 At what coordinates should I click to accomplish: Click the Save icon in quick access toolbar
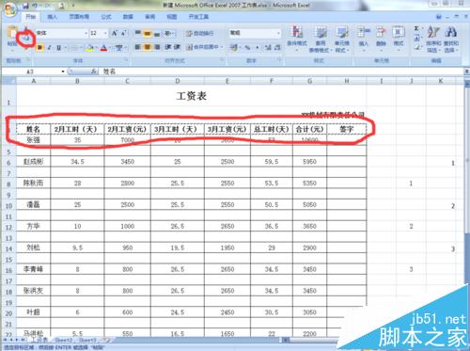point(26,6)
